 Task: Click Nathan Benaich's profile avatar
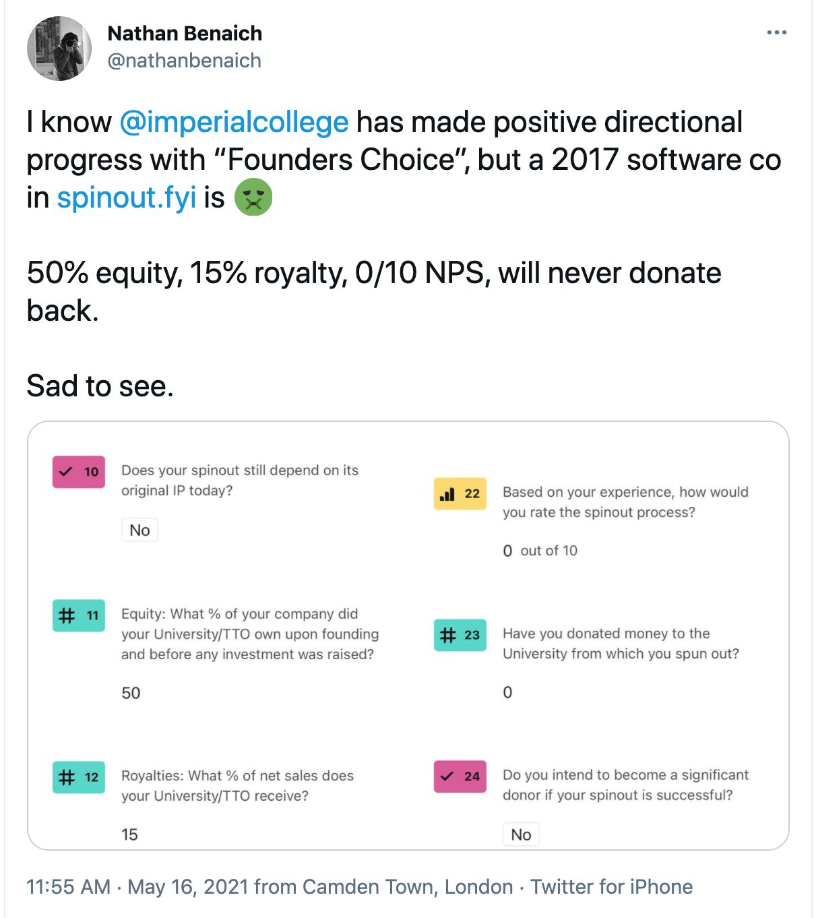59,49
